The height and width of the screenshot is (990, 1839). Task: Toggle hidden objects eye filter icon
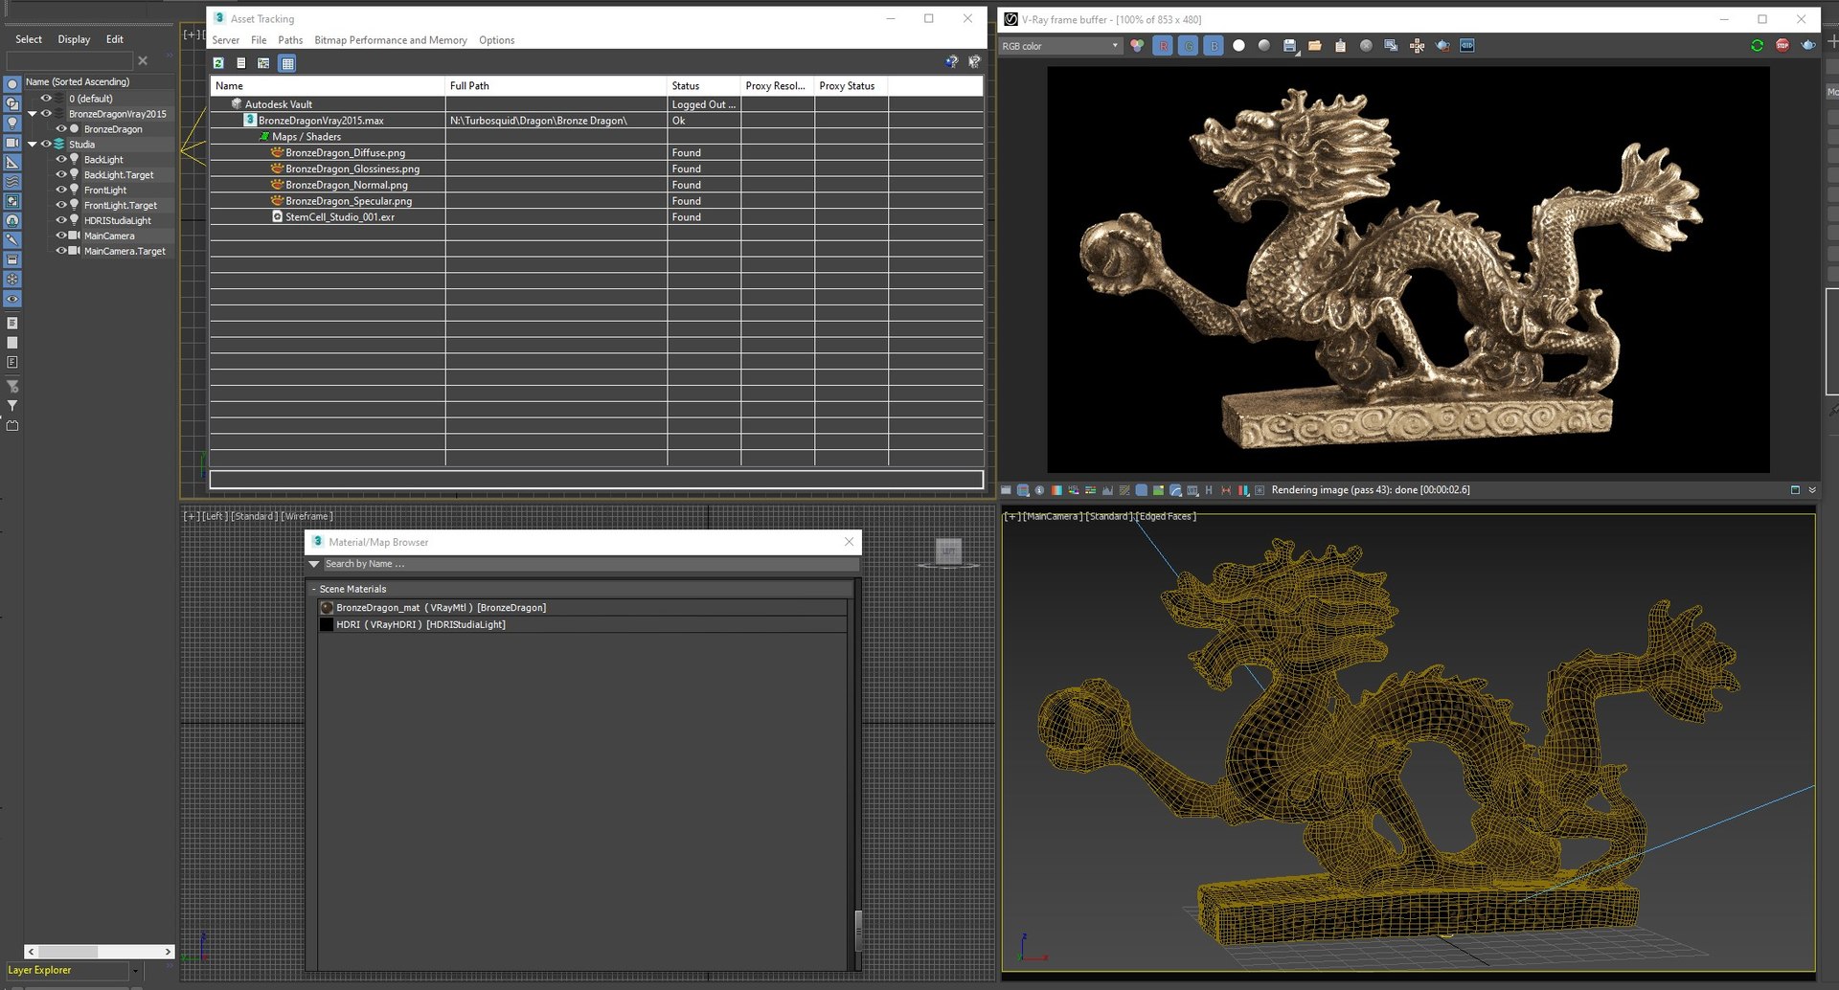tap(12, 299)
